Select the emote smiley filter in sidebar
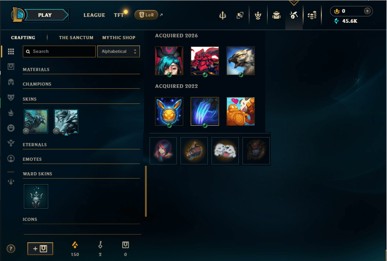 (11, 128)
